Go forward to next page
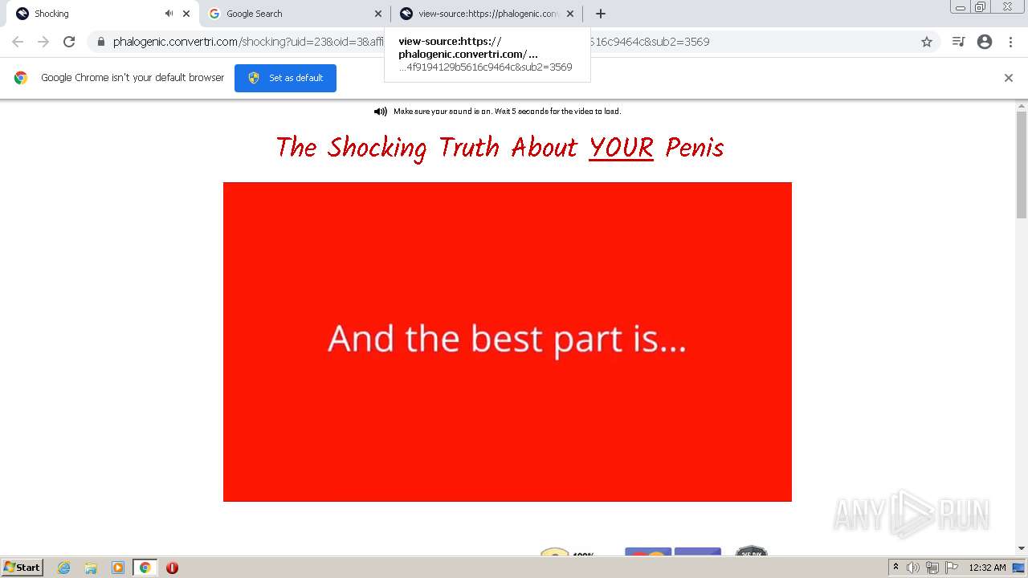Screen dimensions: 1028x578 pyautogui.click(x=43, y=42)
